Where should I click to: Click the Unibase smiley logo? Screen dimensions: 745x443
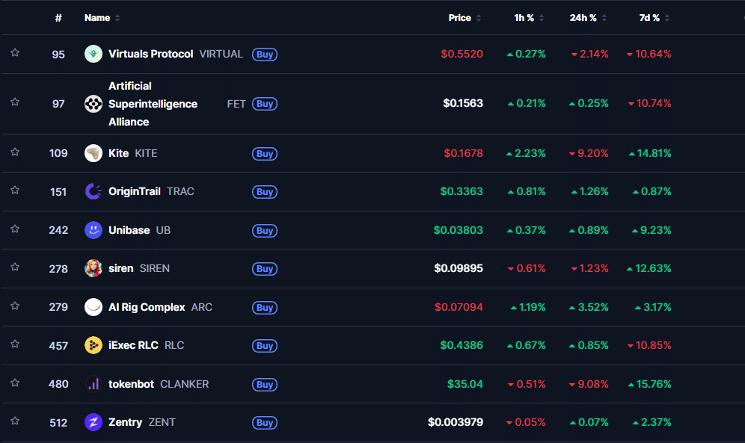pos(93,230)
